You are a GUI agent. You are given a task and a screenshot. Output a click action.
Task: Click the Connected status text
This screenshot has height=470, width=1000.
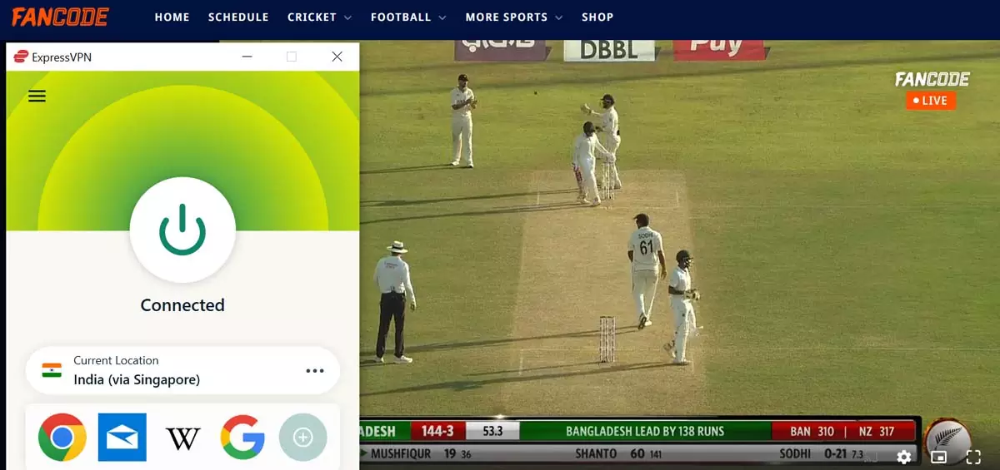182,305
